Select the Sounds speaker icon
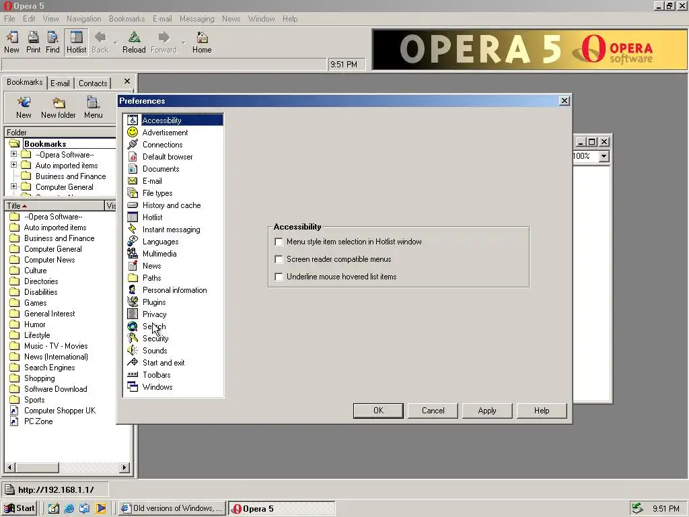 click(133, 350)
